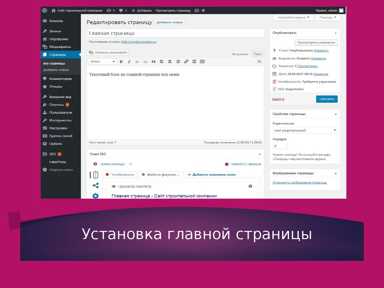
Task: Click the WordPress logo in admin bar
Action: pos(45,10)
